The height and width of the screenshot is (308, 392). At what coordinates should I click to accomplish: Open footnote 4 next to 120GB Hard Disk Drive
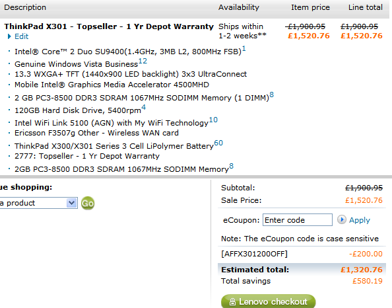(x=143, y=108)
